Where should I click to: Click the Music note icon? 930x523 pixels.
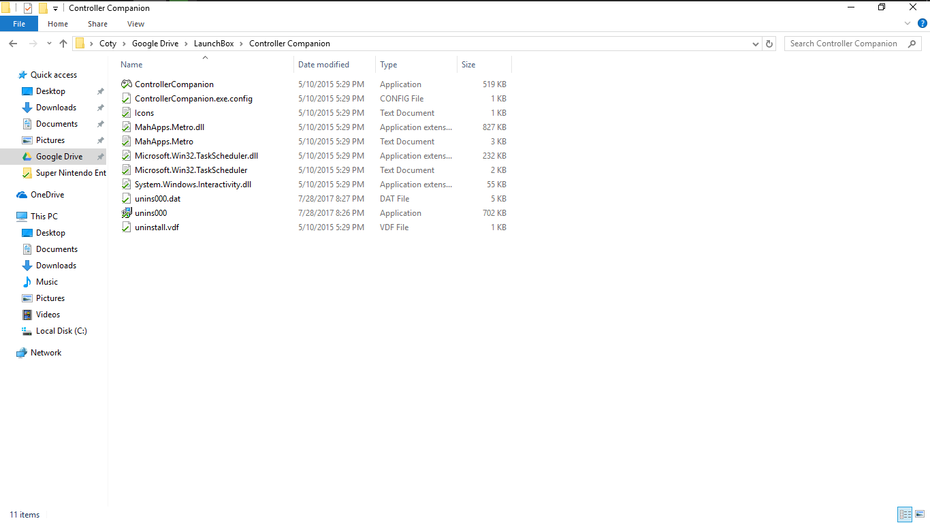27,282
